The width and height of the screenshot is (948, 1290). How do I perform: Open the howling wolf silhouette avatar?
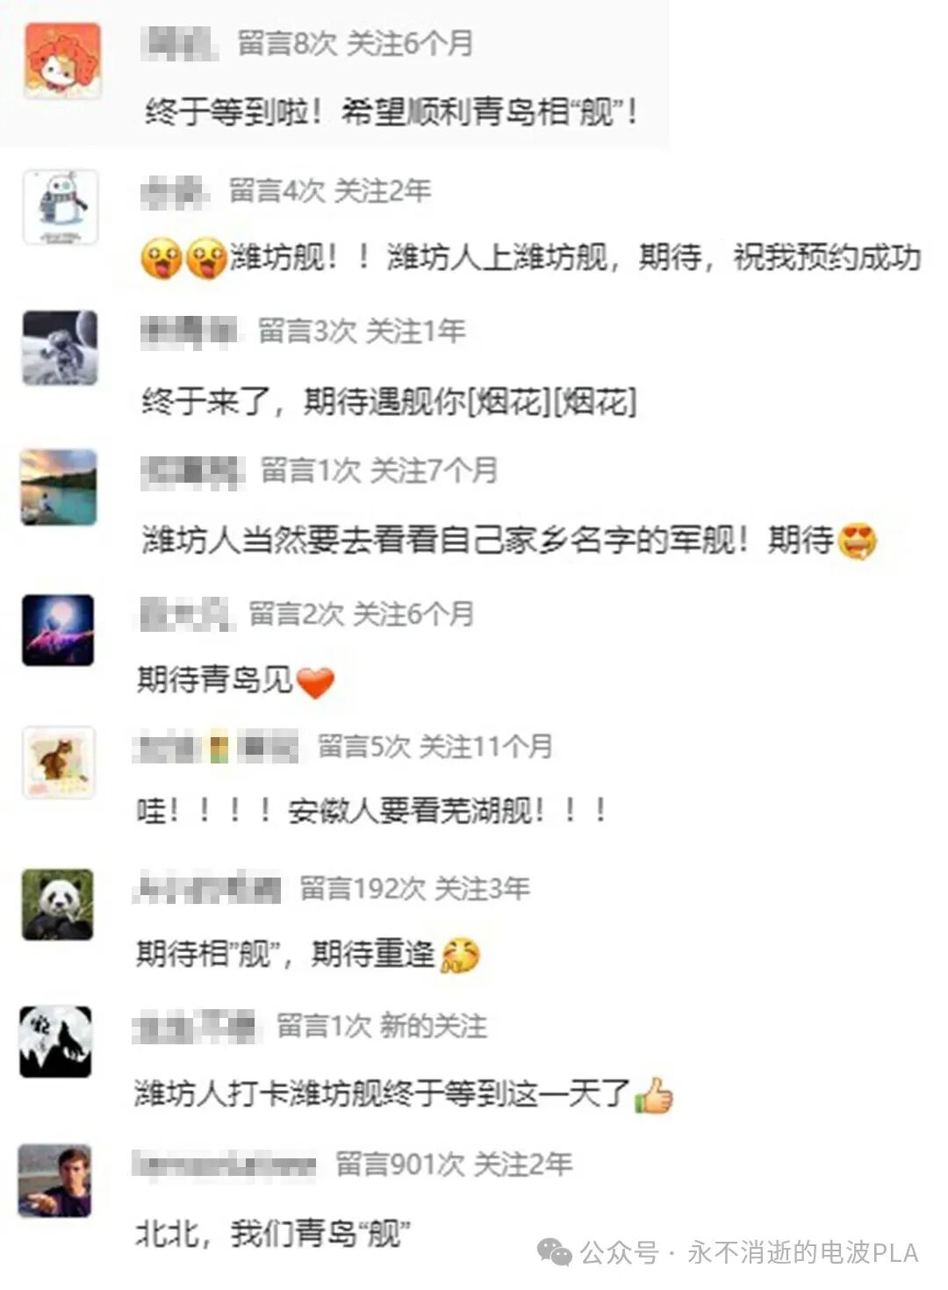click(x=55, y=1042)
